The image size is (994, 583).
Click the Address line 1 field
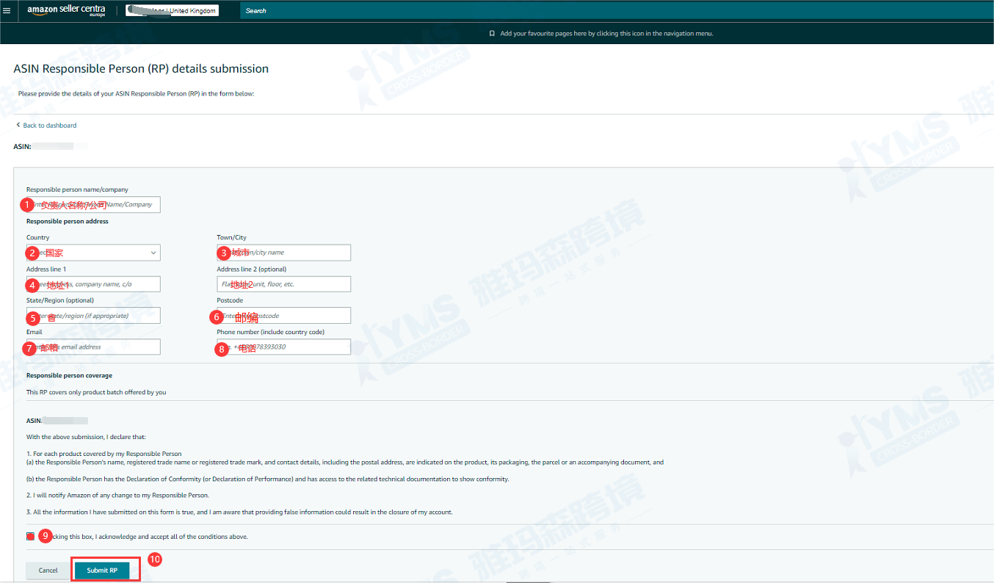pyautogui.click(x=93, y=284)
